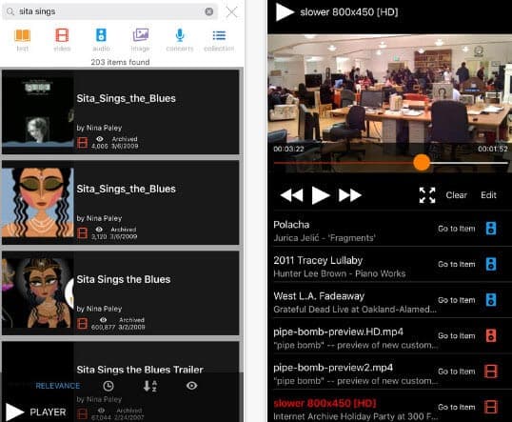
Task: Click the '203 items found' text
Action: click(x=120, y=62)
